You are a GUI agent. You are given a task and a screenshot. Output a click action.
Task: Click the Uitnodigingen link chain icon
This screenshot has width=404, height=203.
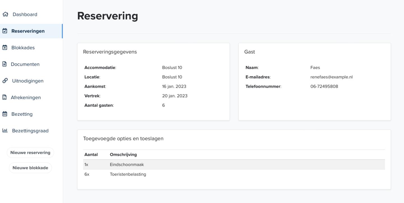pyautogui.click(x=5, y=81)
